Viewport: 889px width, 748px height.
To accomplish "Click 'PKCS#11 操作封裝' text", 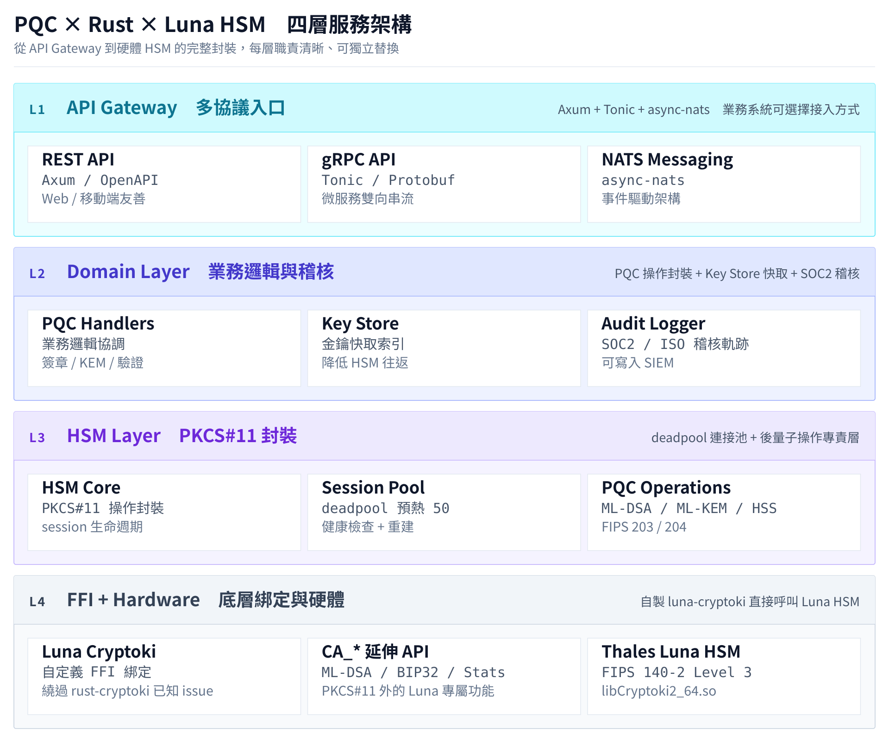I will coord(103,508).
